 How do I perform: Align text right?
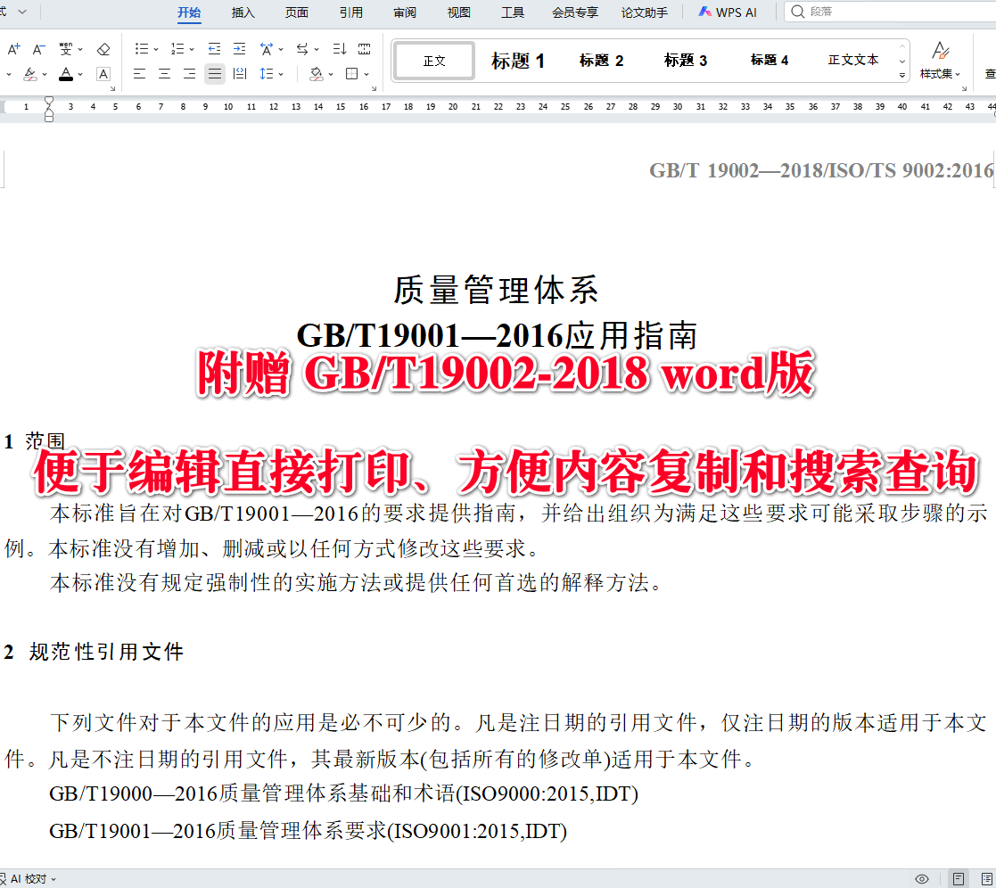189,74
